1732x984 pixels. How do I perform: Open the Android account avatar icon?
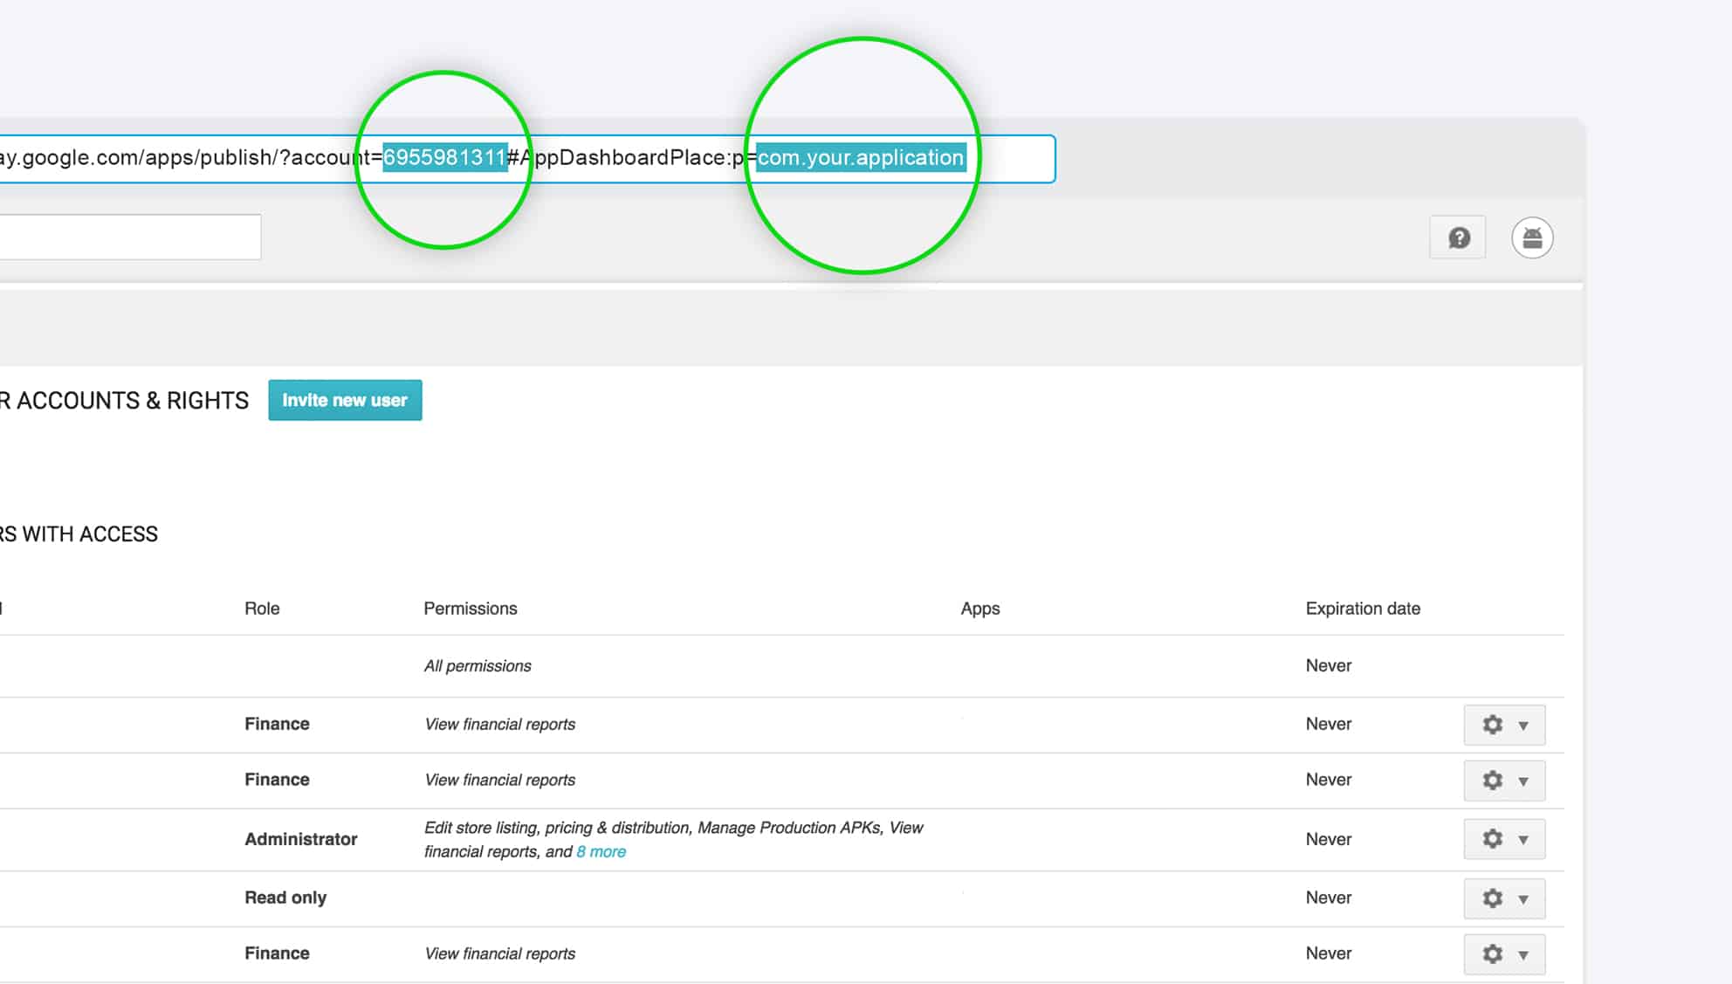click(1532, 238)
